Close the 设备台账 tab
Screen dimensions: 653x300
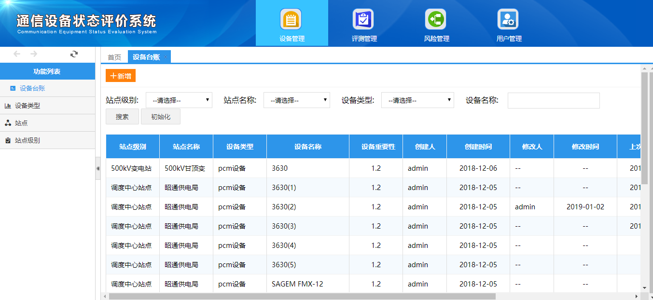coord(166,57)
